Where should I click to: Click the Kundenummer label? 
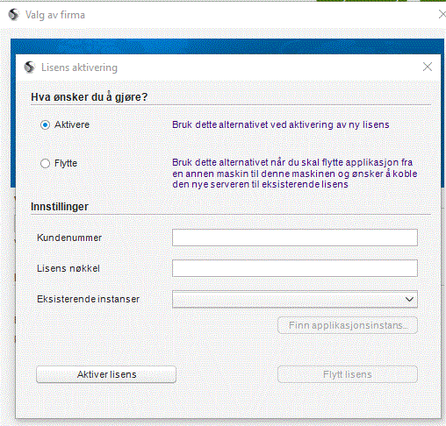click(69, 238)
